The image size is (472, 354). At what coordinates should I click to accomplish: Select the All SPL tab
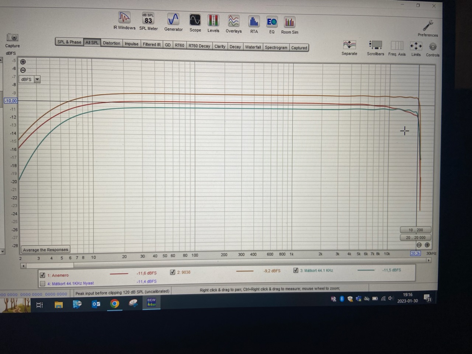(x=92, y=42)
